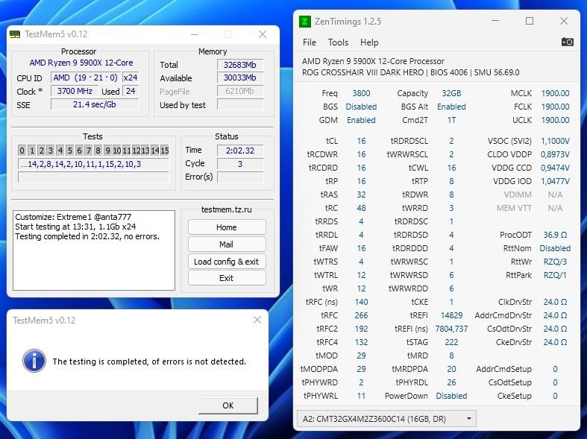Click the tSTAG value 222
587x439 pixels.
tap(451, 342)
